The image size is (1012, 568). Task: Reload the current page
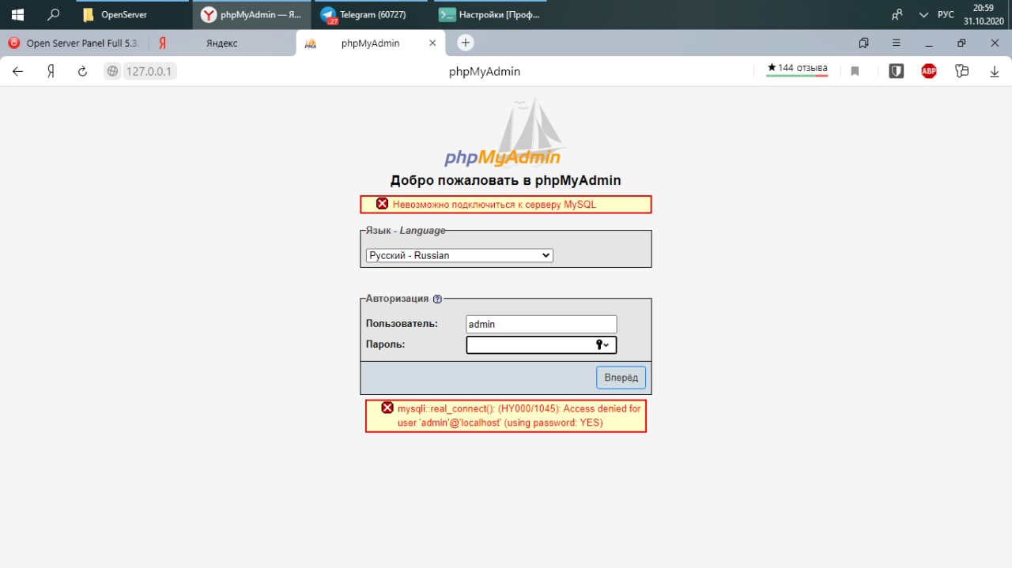[x=82, y=71]
